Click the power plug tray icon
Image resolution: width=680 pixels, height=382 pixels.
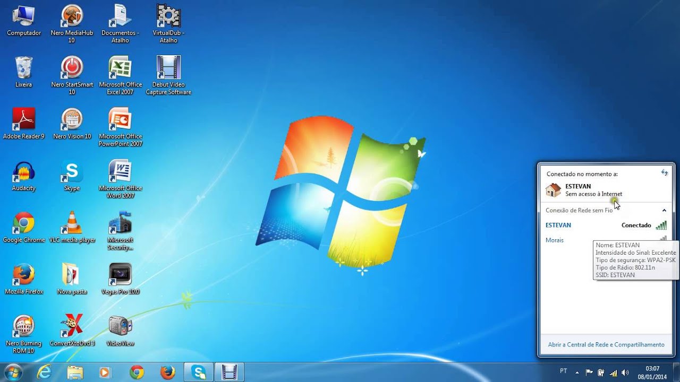click(601, 372)
